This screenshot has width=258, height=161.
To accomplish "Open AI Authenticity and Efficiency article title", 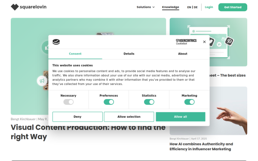I will 201,146.
